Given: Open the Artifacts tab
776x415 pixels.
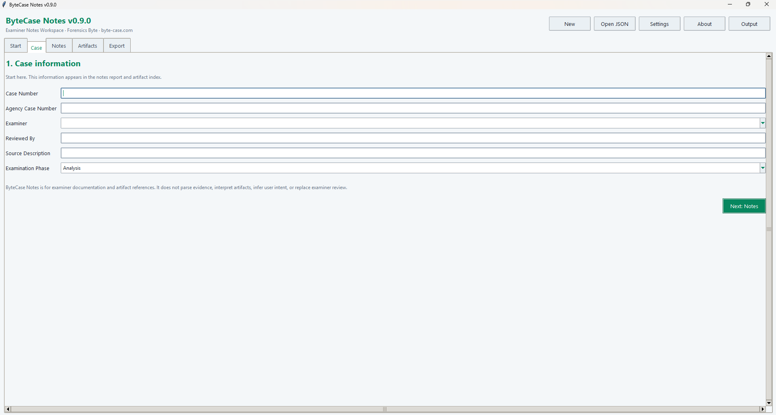Looking at the screenshot, I should [x=88, y=46].
